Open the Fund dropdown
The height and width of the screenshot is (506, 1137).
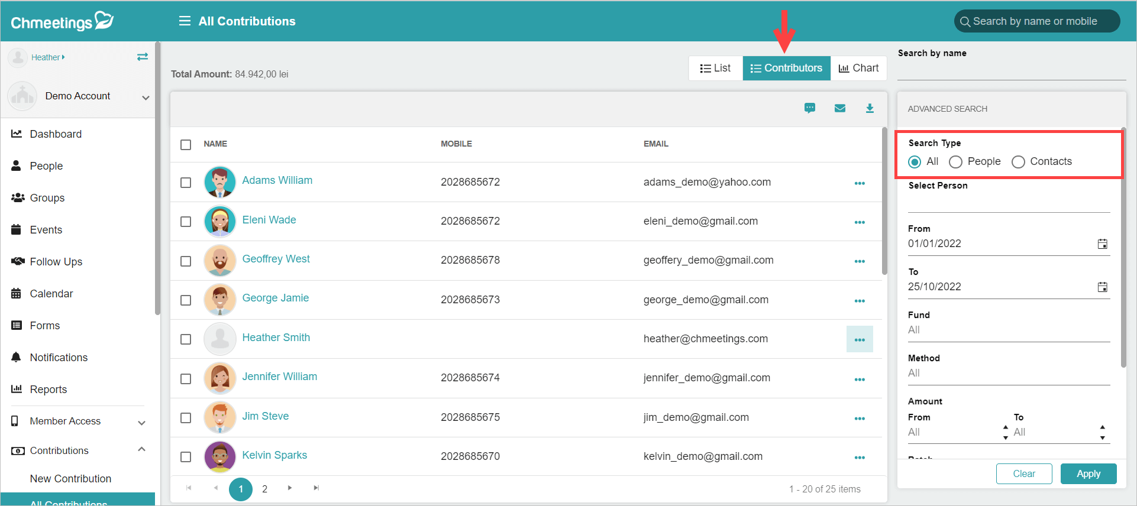1009,330
